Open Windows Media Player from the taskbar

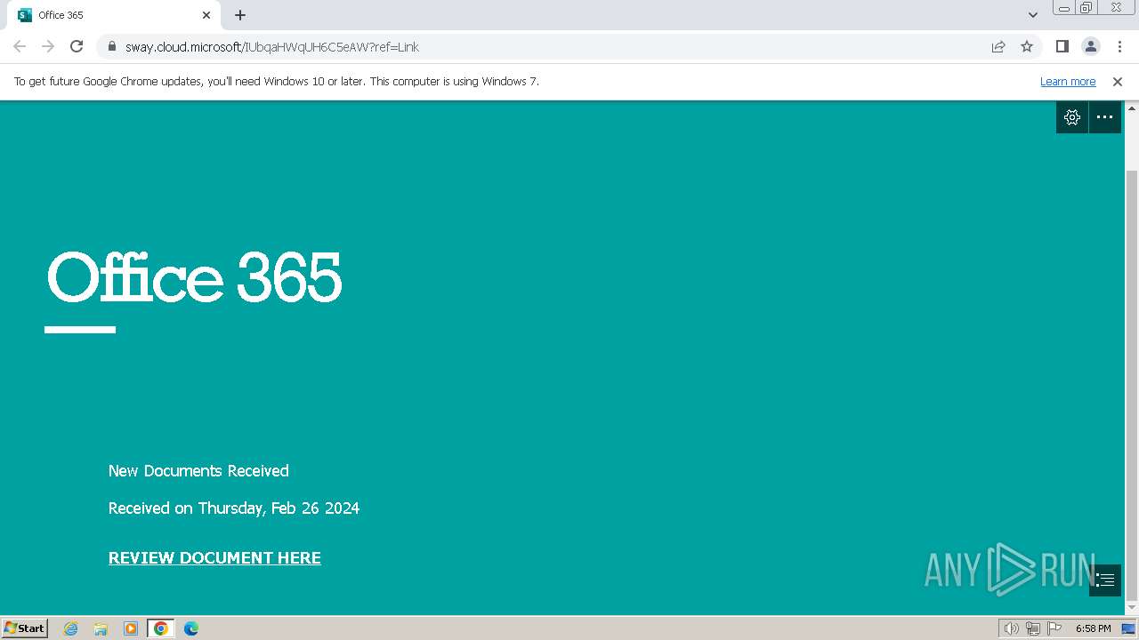tap(131, 628)
